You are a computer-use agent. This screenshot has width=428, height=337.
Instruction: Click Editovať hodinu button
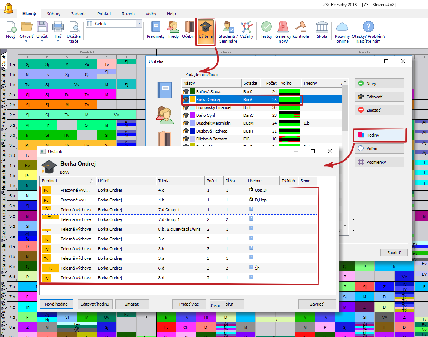[x=95, y=304]
